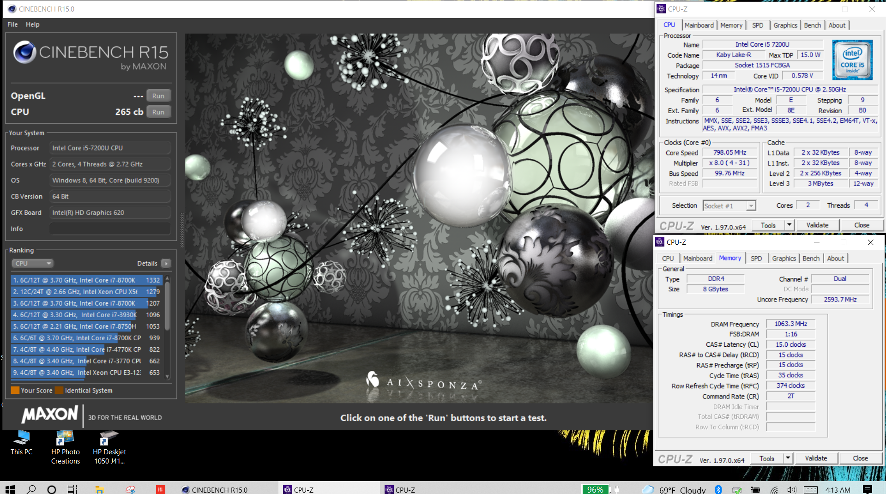This screenshot has width=886, height=494.
Task: Run the CPU benchmark test
Action: 158,112
